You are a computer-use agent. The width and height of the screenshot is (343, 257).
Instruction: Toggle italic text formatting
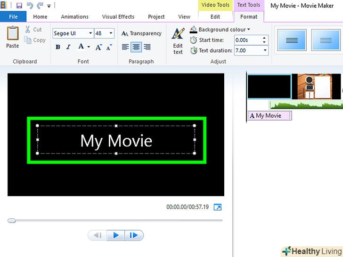(x=69, y=47)
